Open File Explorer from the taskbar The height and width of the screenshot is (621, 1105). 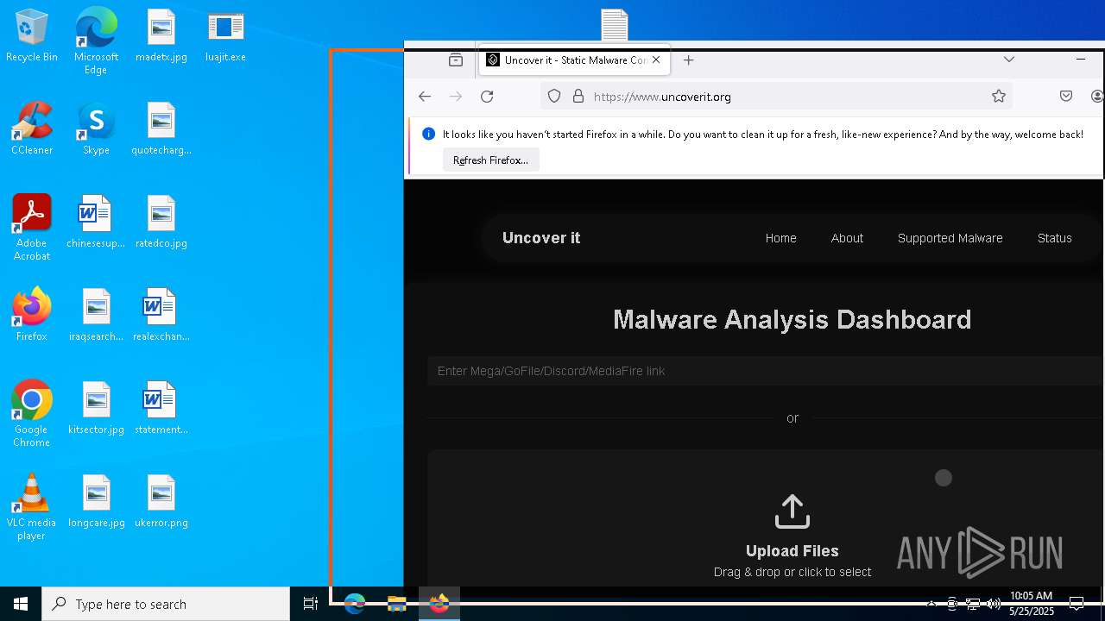[397, 604]
